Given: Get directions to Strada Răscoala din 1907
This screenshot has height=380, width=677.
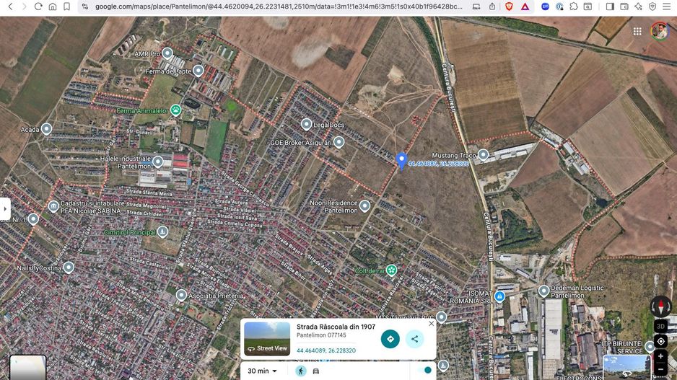Looking at the screenshot, I should tap(390, 339).
